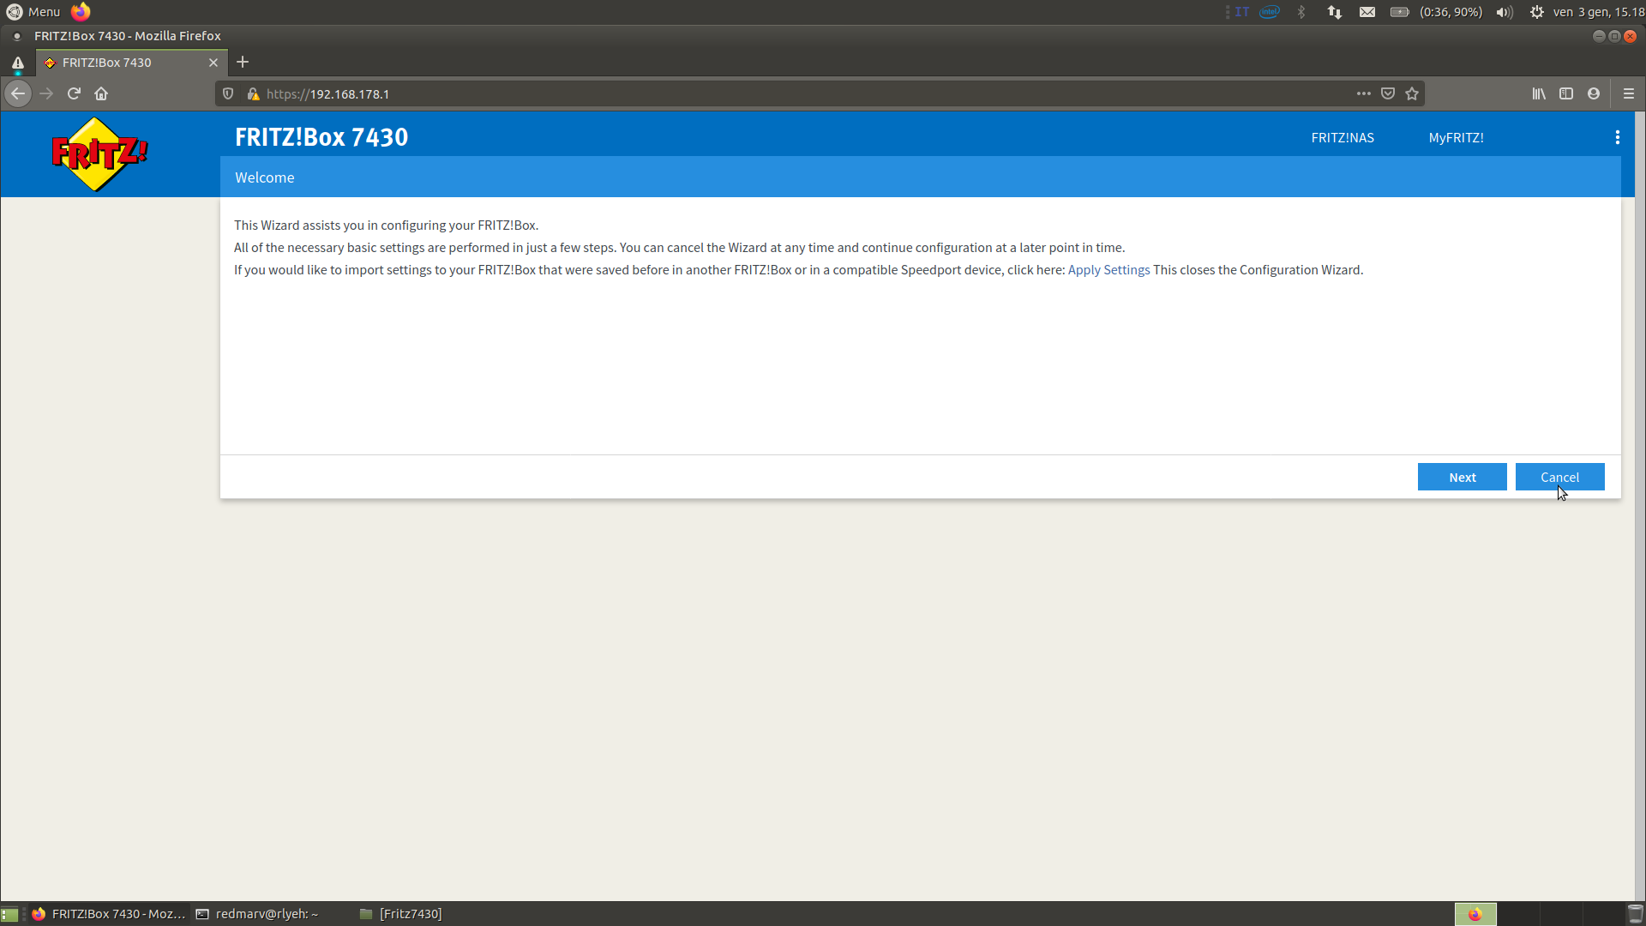Go back using the browser back arrow
This screenshot has width=1646, height=926.
pyautogui.click(x=18, y=93)
